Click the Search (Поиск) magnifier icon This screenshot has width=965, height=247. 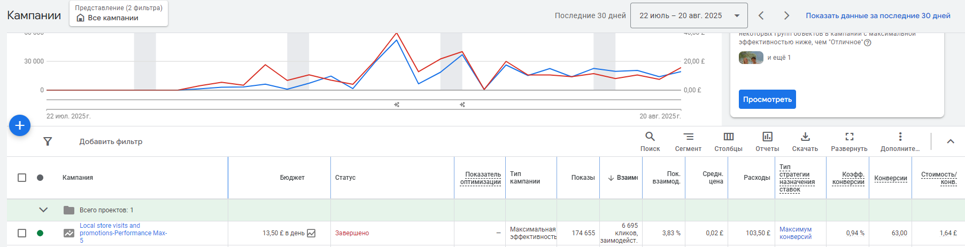pyautogui.click(x=650, y=137)
